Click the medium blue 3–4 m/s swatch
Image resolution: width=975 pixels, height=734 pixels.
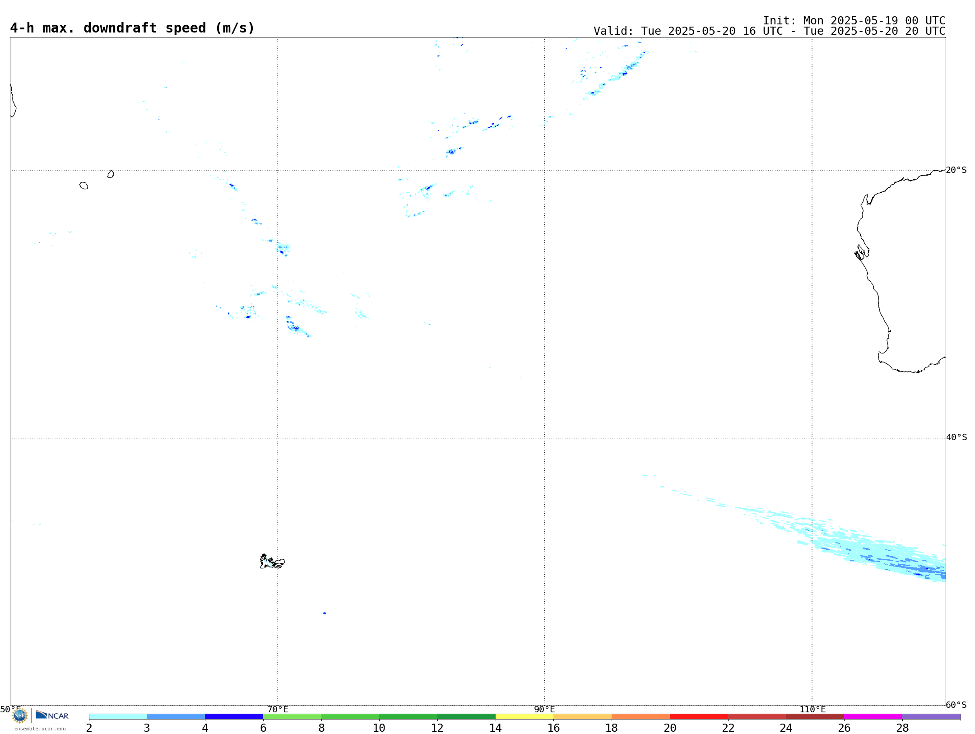coord(176,717)
